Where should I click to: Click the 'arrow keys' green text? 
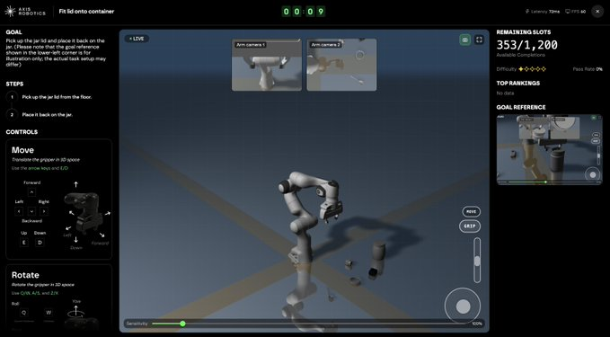click(39, 168)
